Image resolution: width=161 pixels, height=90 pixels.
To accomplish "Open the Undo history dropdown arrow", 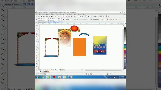I will 57,16.
